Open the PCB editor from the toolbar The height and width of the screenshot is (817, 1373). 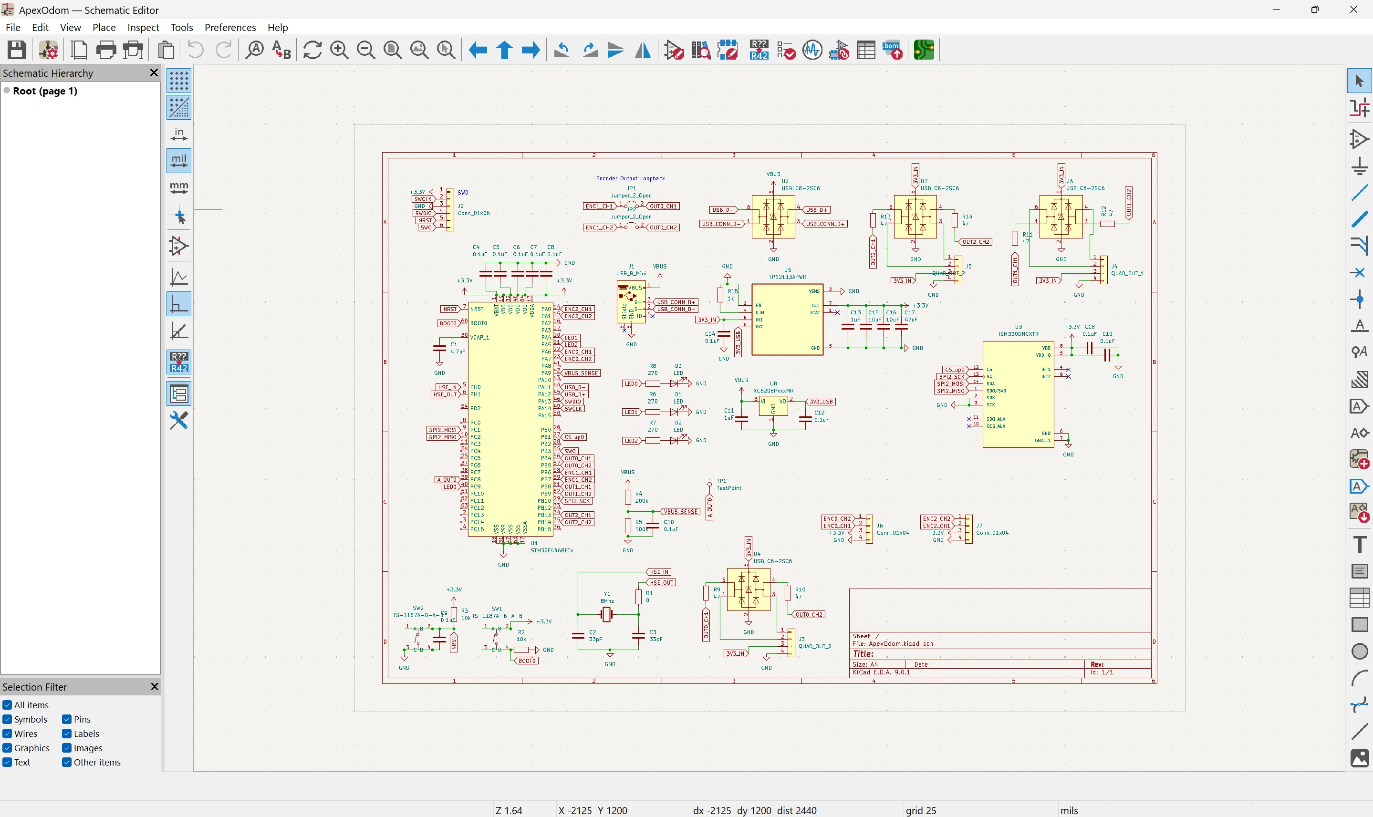click(925, 50)
